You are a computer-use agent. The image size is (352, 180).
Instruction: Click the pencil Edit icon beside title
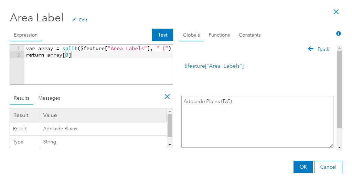tap(74, 20)
